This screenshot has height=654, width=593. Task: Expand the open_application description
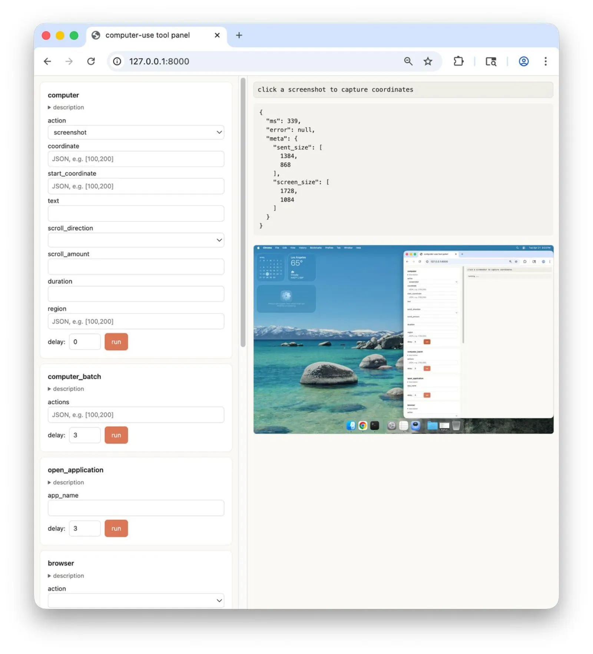coord(66,482)
